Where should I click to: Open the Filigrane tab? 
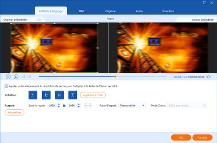(x=110, y=11)
